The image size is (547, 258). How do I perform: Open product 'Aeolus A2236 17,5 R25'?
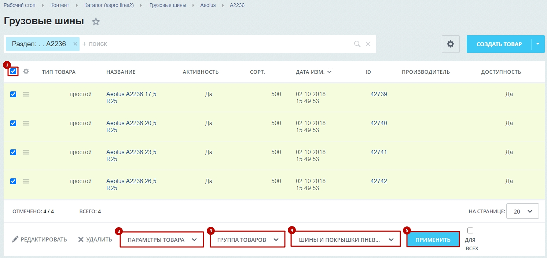(x=131, y=98)
